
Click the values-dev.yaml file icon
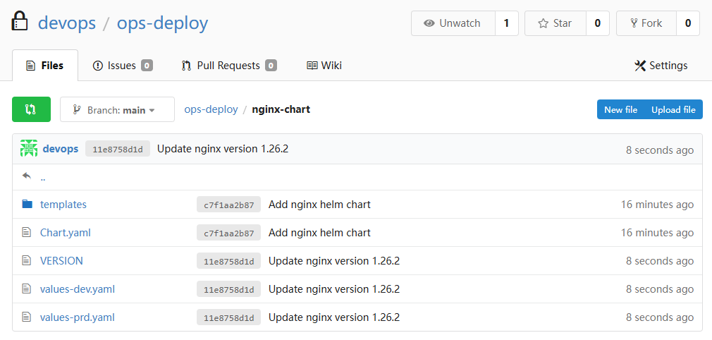27,289
